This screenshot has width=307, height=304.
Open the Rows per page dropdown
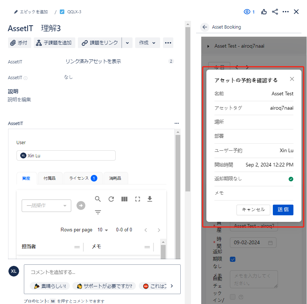tap(103, 230)
